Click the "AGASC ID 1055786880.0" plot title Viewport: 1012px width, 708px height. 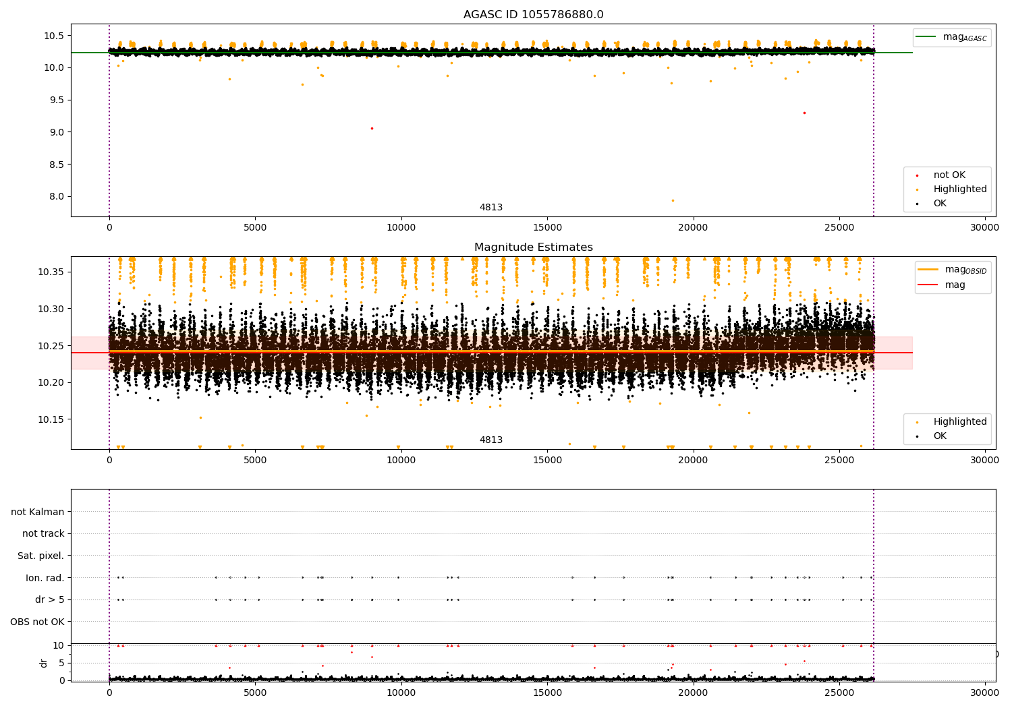(533, 15)
